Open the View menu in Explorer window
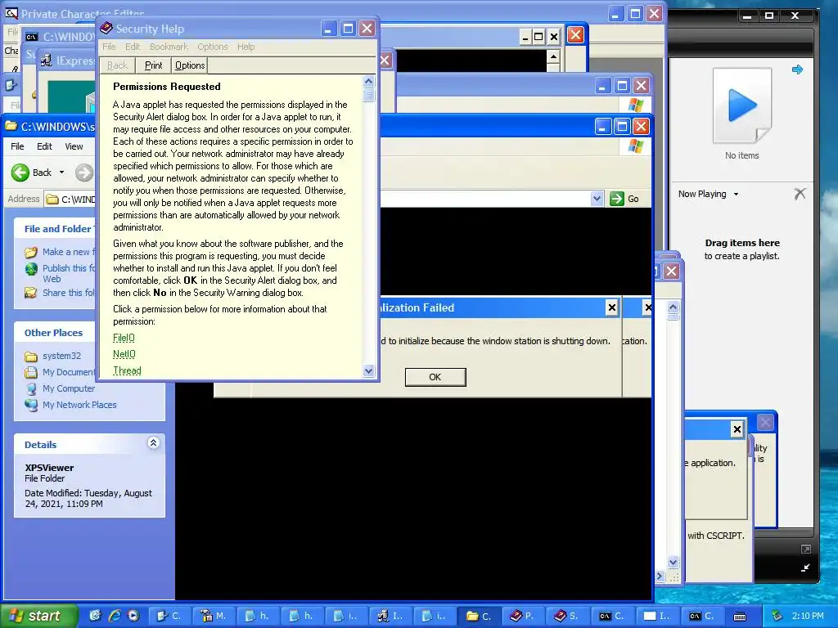Image resolution: width=838 pixels, height=628 pixels. [74, 146]
